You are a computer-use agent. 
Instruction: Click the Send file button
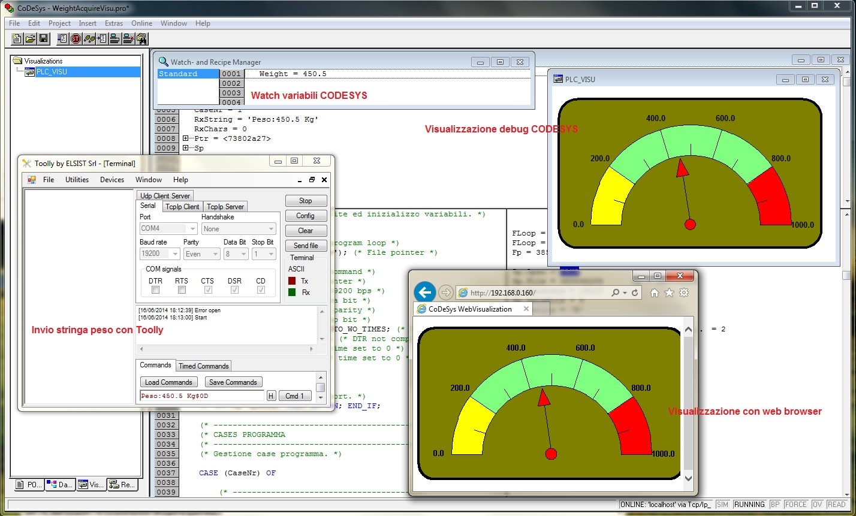[306, 246]
